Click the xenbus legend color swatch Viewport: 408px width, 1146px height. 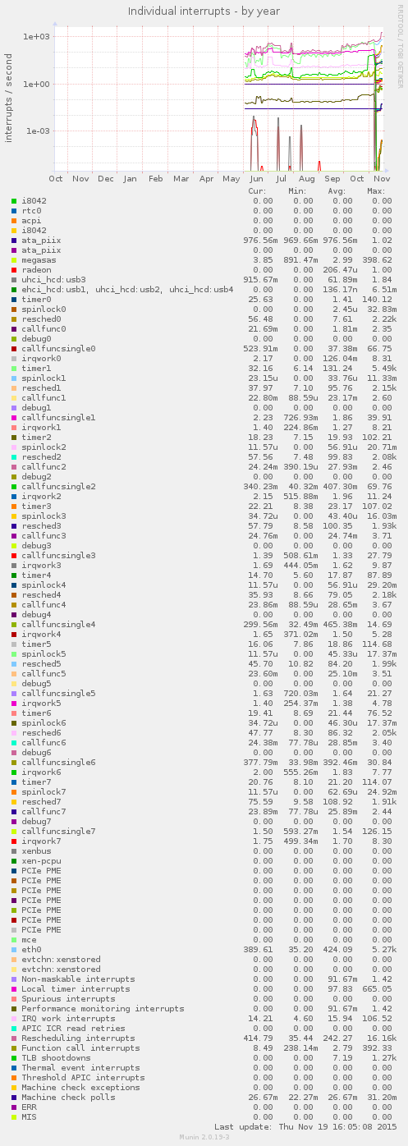(x=15, y=850)
